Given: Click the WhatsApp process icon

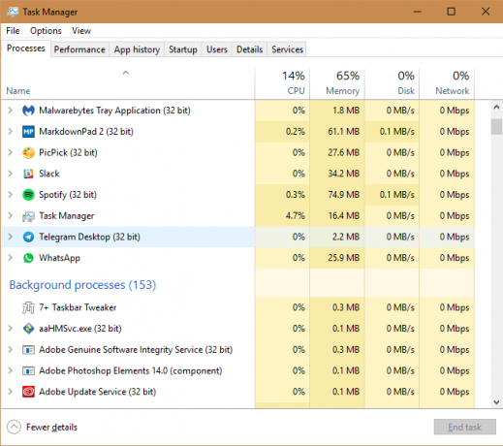Looking at the screenshot, I should pos(28,258).
